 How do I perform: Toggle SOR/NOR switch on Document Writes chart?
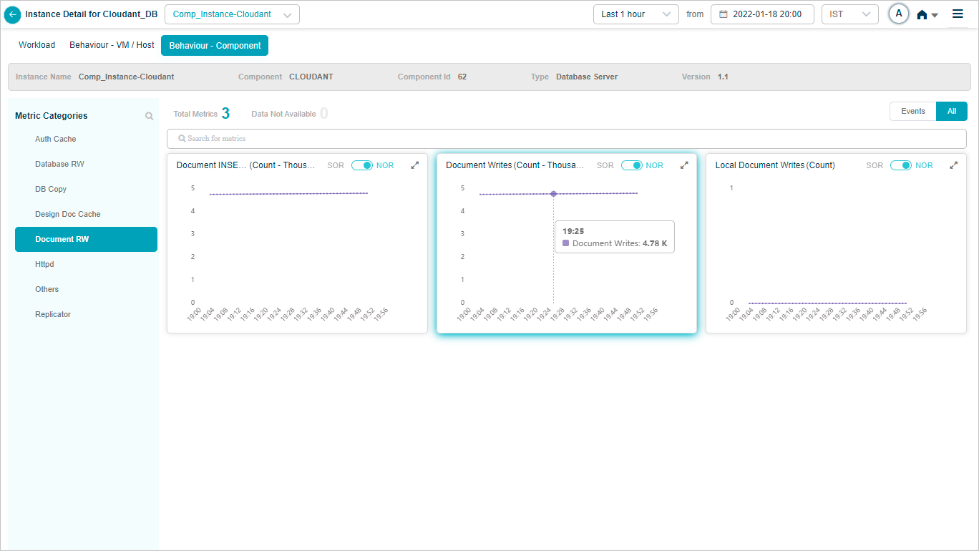pyautogui.click(x=632, y=165)
